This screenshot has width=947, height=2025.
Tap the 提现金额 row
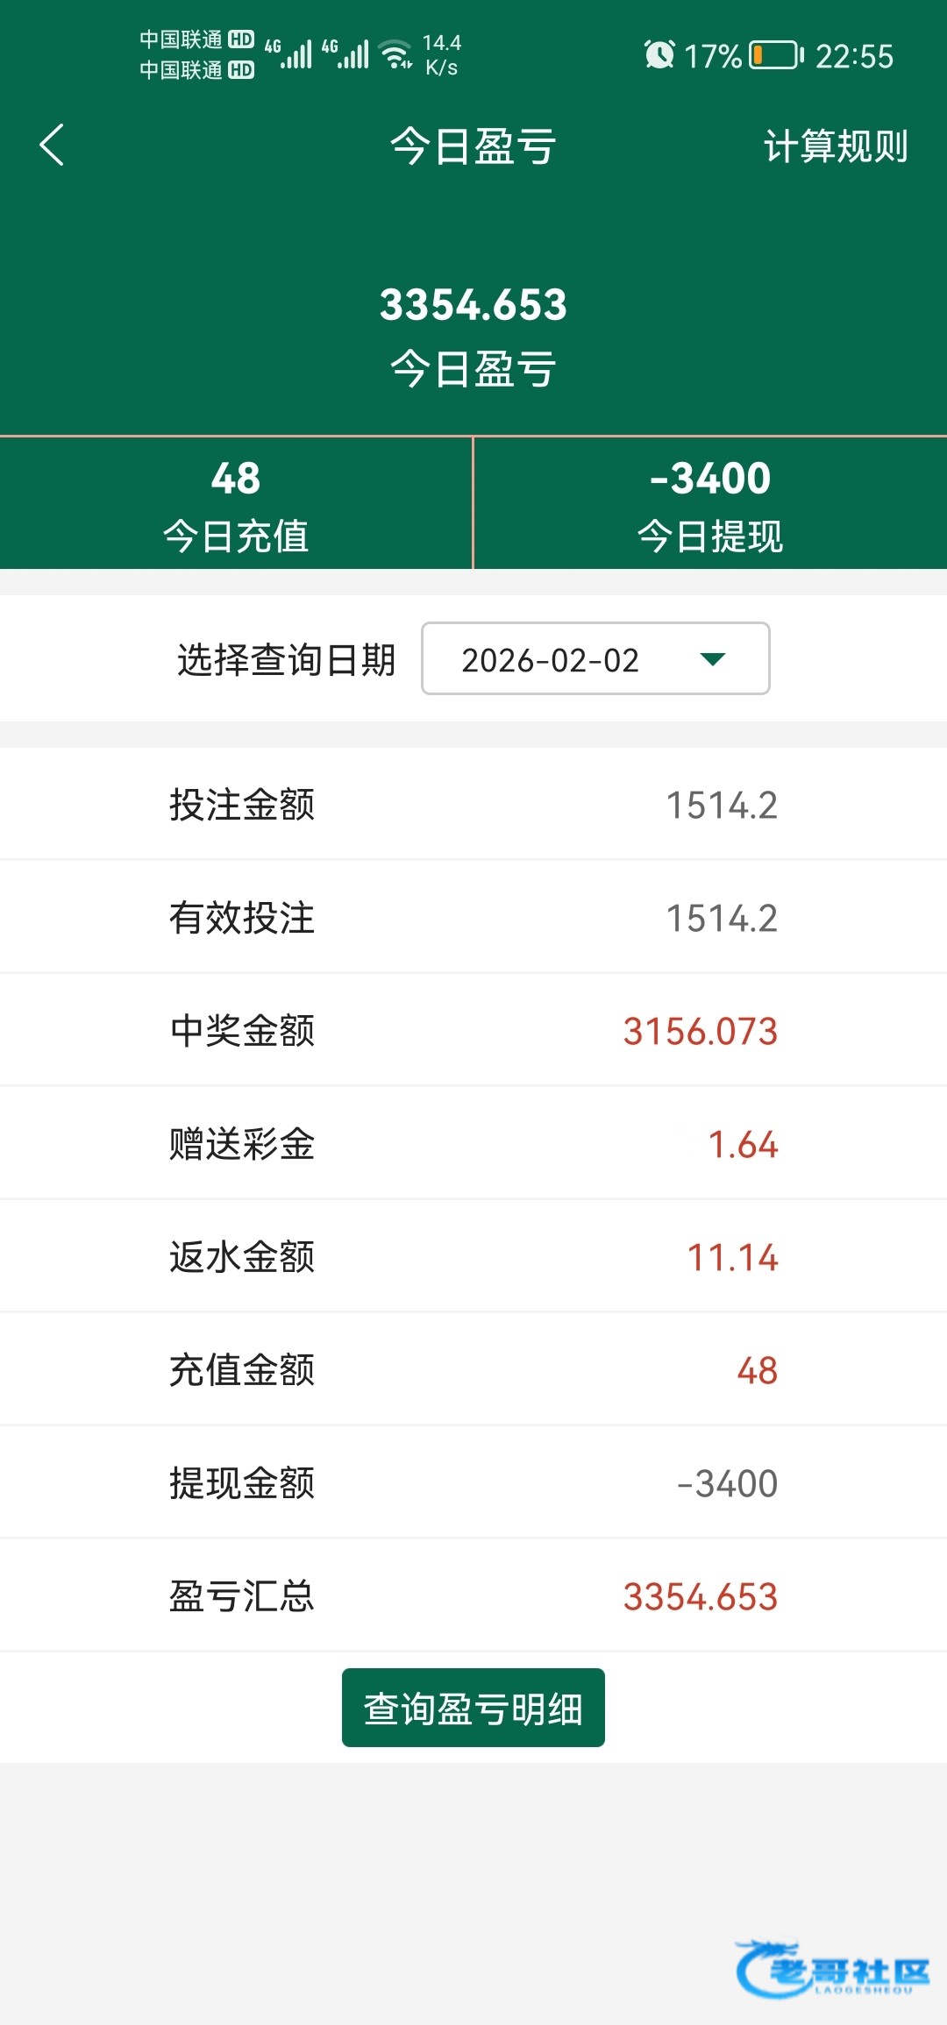[x=473, y=1483]
